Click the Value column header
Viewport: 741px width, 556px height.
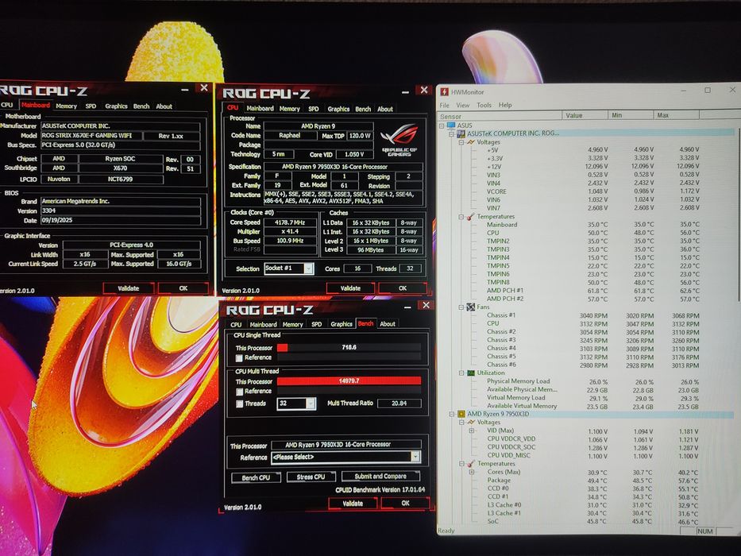(x=585, y=115)
